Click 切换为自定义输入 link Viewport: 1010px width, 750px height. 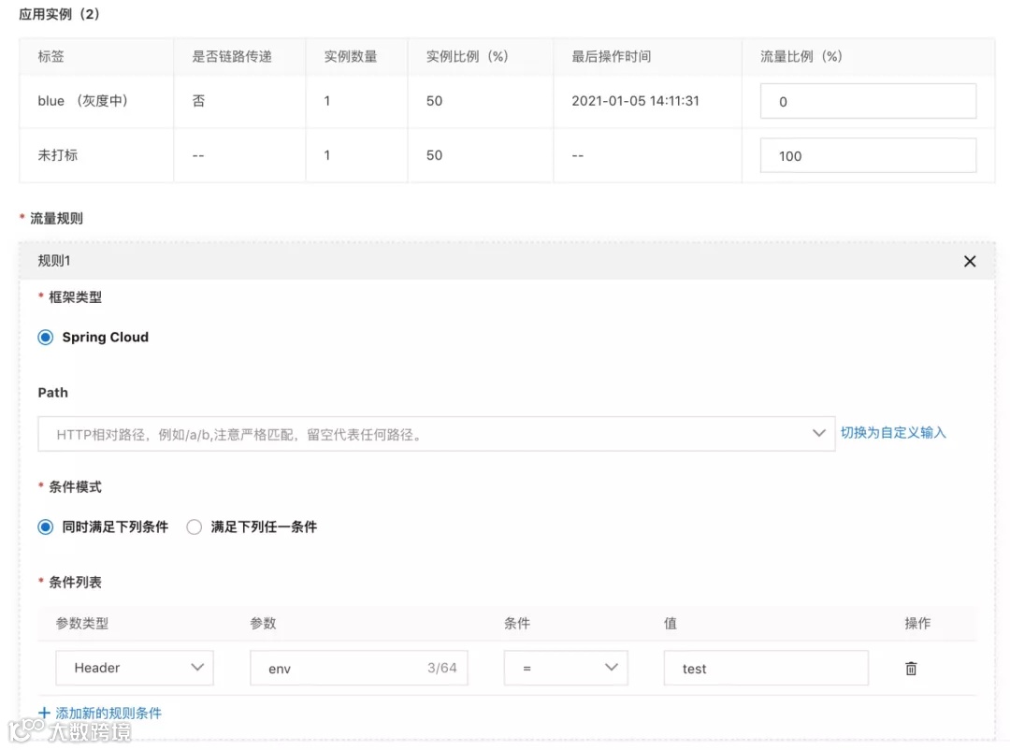point(893,432)
